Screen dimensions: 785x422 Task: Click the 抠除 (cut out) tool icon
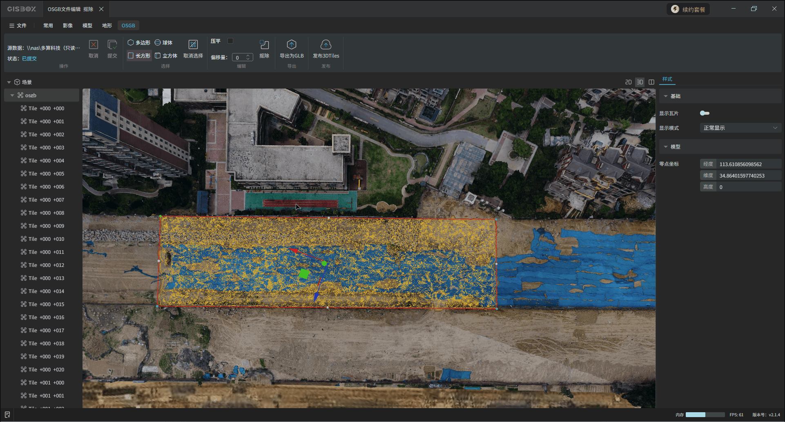click(264, 45)
